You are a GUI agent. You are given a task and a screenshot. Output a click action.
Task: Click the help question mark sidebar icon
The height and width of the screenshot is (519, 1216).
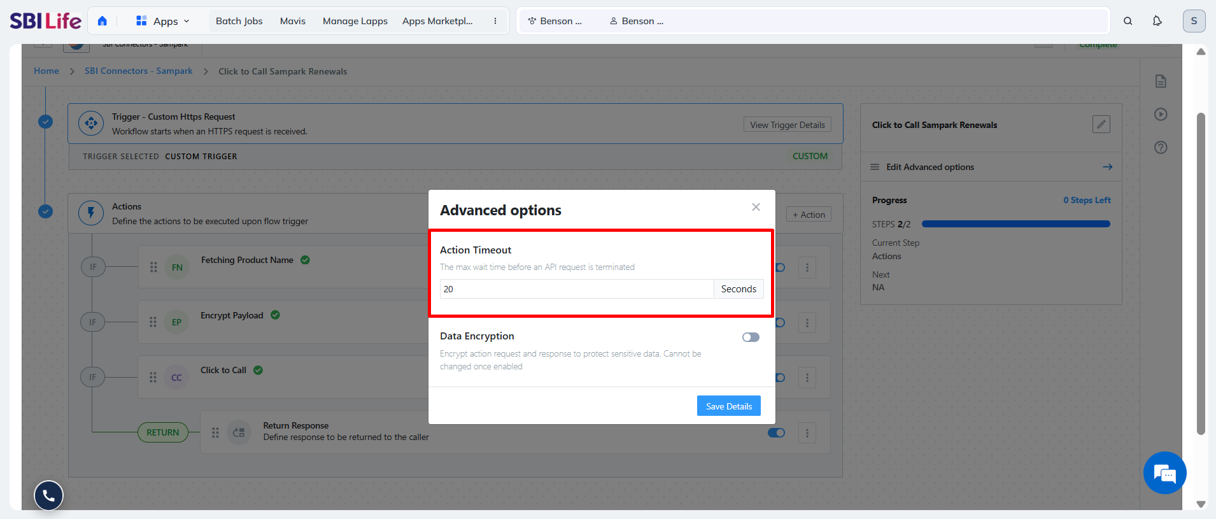[1161, 148]
